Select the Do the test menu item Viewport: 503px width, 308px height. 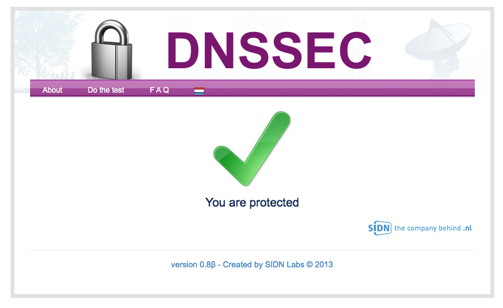pos(106,90)
